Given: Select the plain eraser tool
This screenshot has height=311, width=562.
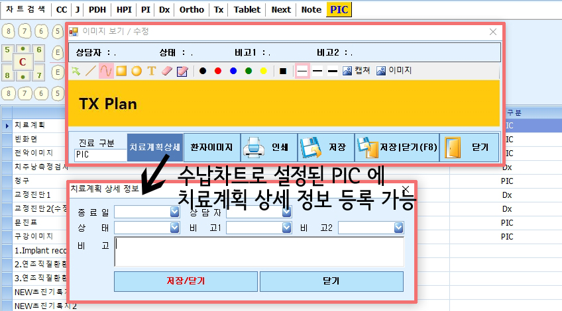Looking at the screenshot, I should (167, 71).
